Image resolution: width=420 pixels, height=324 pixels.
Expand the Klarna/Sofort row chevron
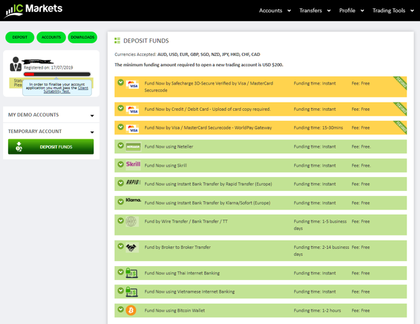pos(120,202)
